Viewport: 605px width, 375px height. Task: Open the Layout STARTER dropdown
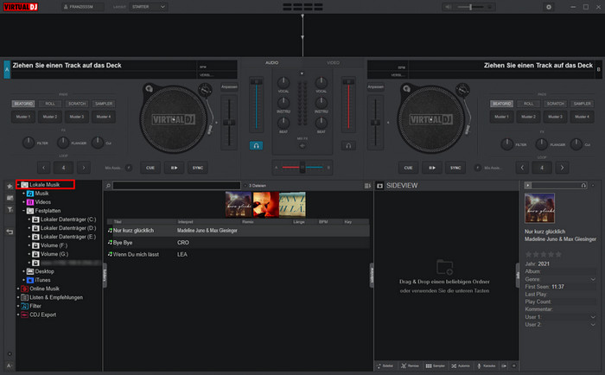pos(148,7)
